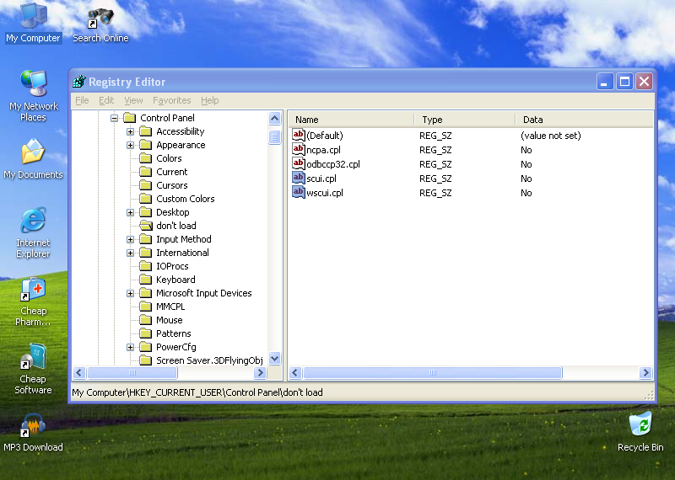The height and width of the screenshot is (480, 675).
Task: Click the values pane scroll right arrow
Action: click(645, 372)
